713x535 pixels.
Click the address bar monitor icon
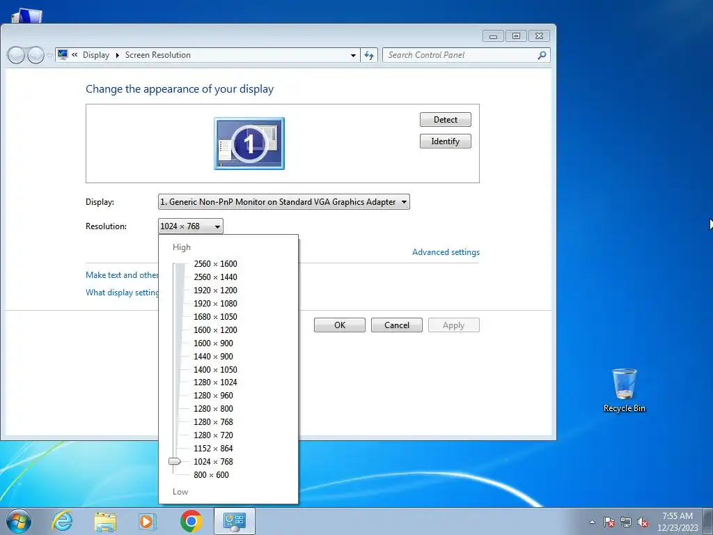(63, 54)
